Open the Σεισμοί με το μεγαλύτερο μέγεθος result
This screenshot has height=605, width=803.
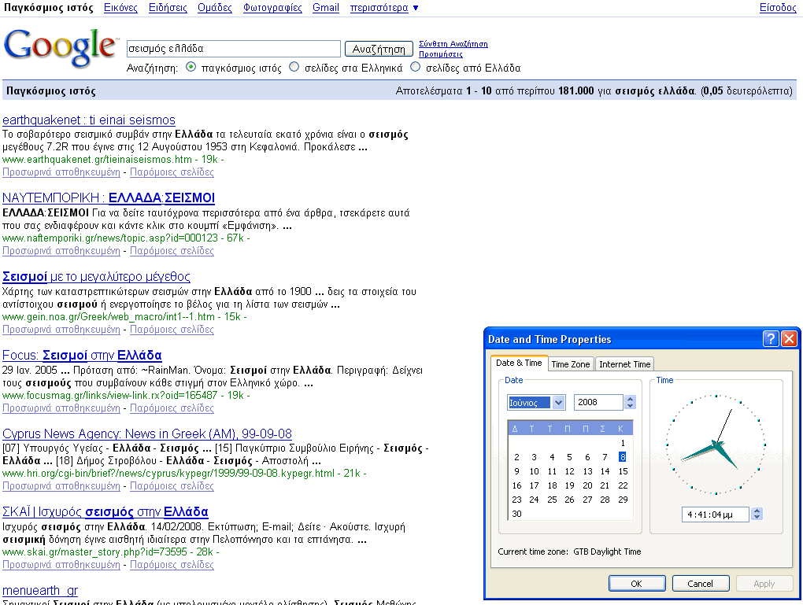(x=96, y=276)
